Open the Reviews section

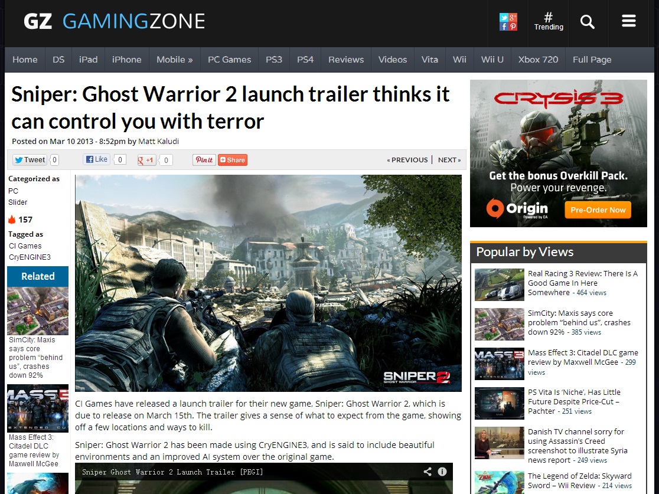pyautogui.click(x=346, y=60)
